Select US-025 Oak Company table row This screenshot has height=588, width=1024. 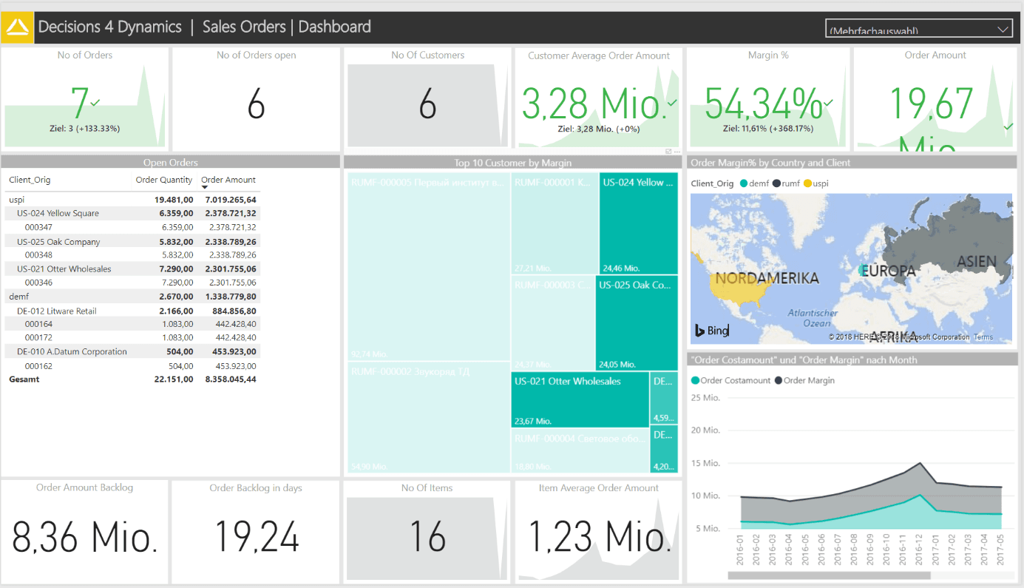point(58,242)
